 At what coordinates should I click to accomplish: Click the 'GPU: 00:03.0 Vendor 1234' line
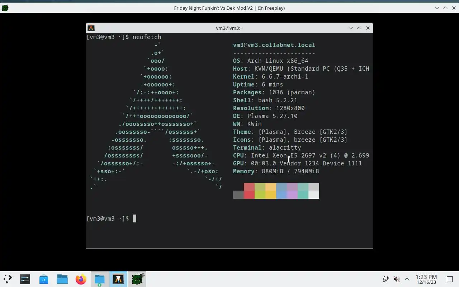tap(297, 163)
